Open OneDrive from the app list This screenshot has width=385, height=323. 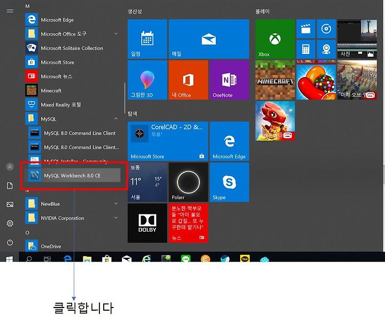(72, 245)
